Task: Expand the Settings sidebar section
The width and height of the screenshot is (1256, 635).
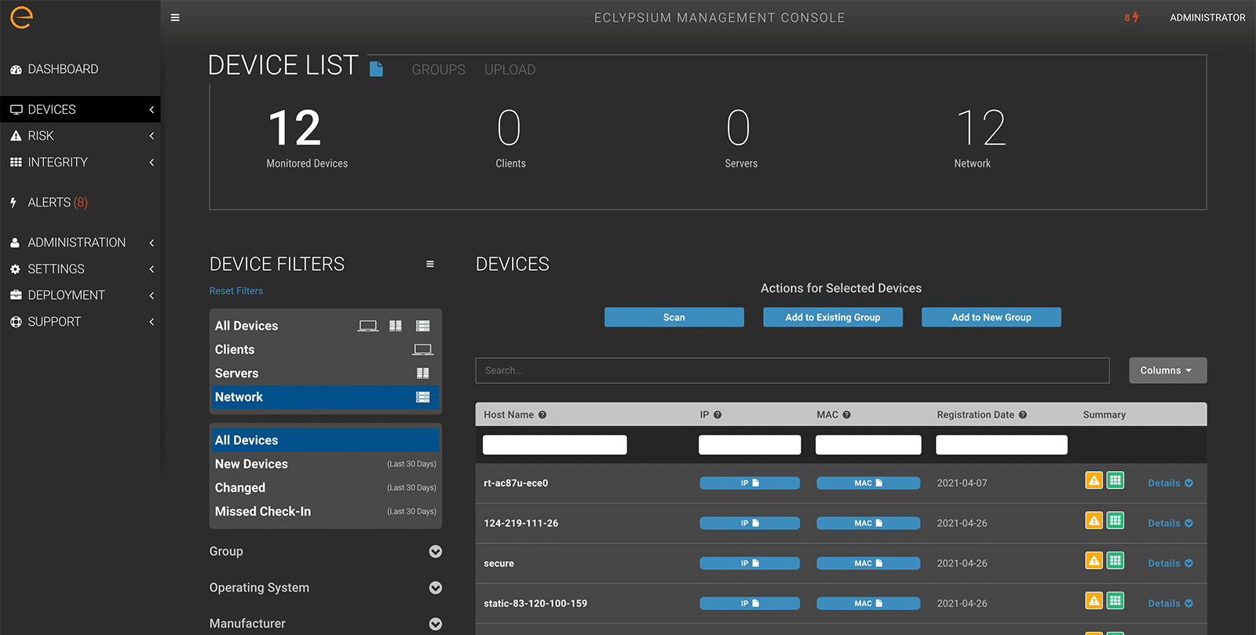Action: pyautogui.click(x=80, y=269)
